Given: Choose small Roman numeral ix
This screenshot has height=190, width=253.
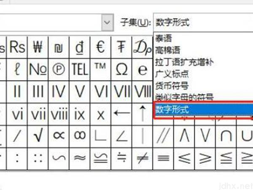Looking at the screenshot, I should point(80,114).
